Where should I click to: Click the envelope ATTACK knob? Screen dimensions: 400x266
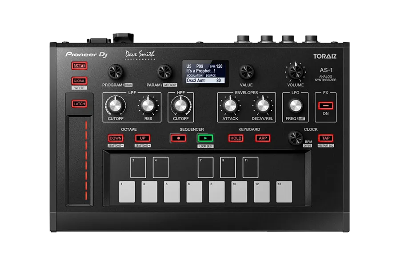[230, 106]
